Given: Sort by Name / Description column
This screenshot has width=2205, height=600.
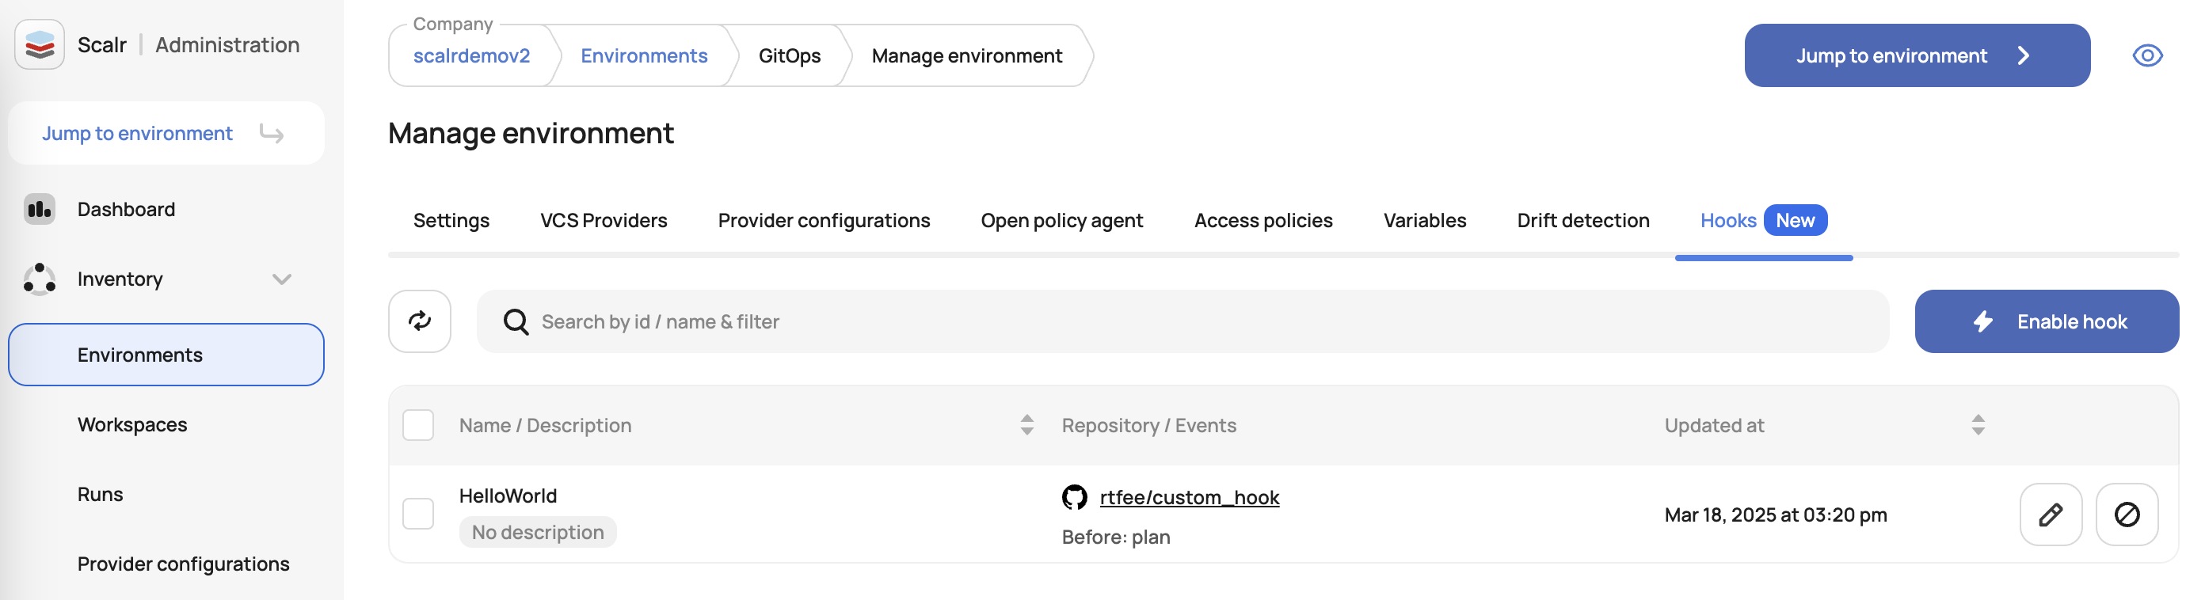Looking at the screenshot, I should 1027,425.
